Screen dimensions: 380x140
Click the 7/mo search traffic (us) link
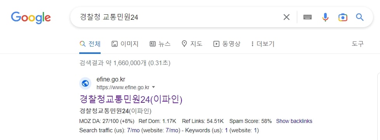133,130
